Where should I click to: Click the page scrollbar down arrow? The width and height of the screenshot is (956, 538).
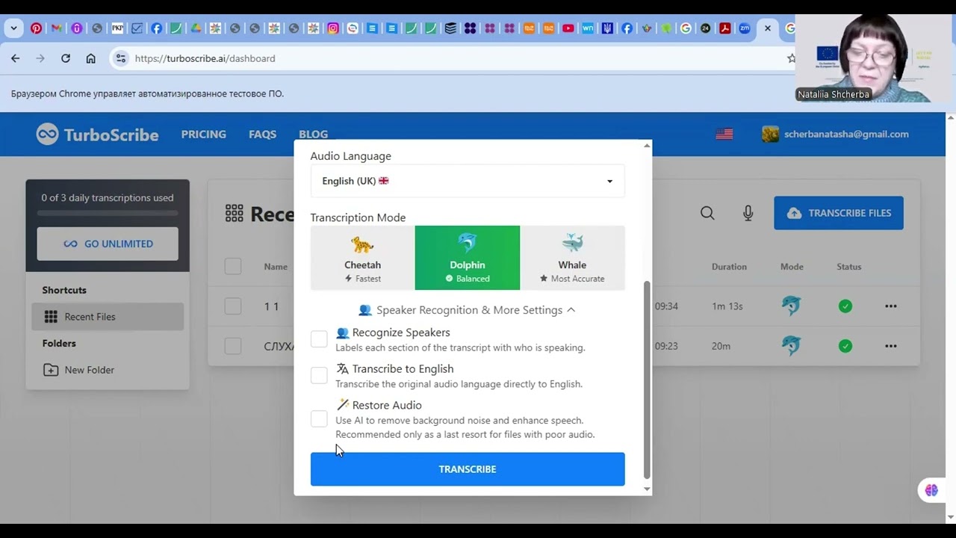(951, 516)
